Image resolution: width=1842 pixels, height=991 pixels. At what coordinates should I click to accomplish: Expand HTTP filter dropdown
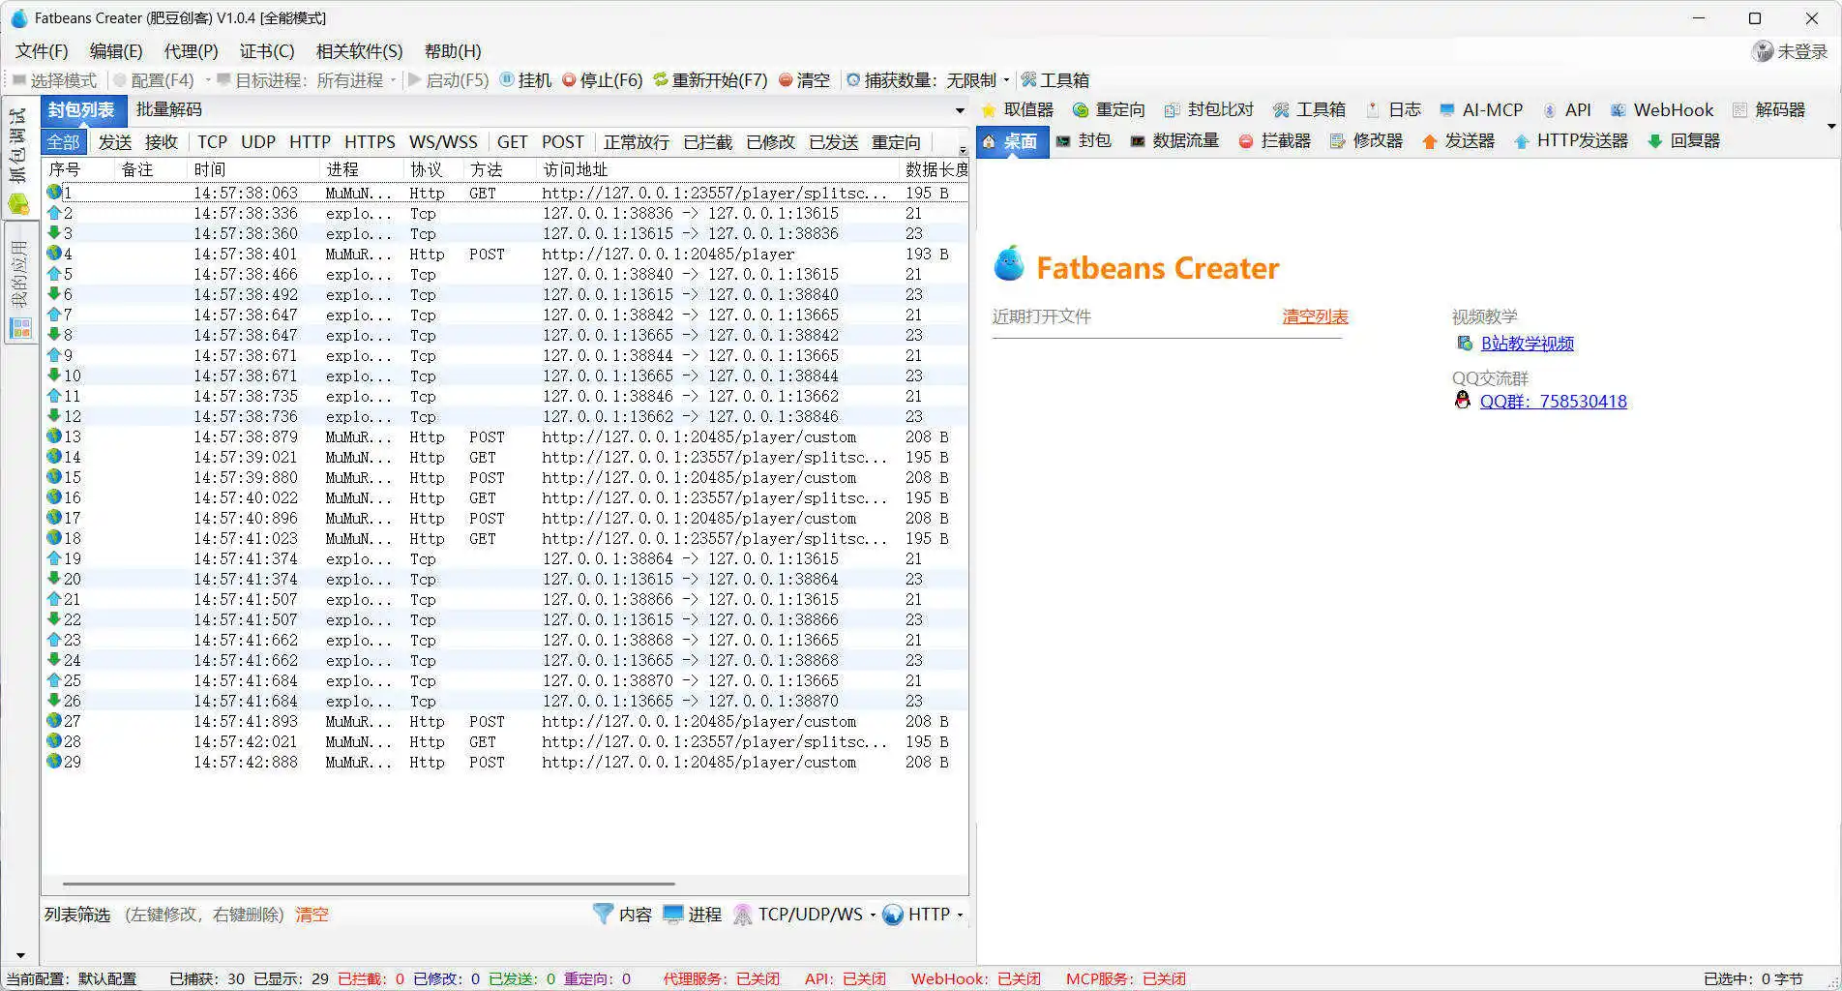click(x=960, y=915)
